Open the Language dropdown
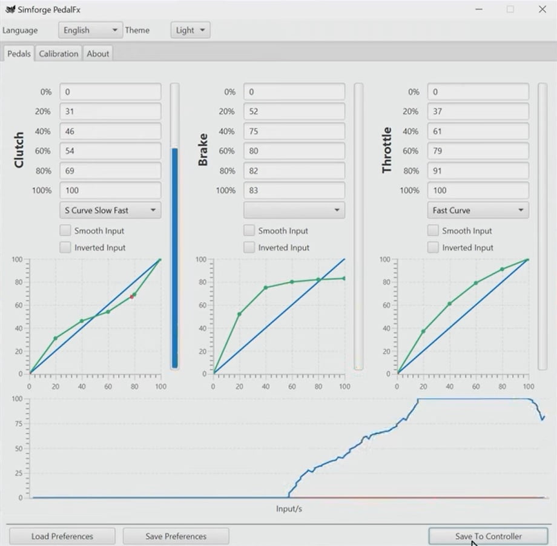 point(91,30)
